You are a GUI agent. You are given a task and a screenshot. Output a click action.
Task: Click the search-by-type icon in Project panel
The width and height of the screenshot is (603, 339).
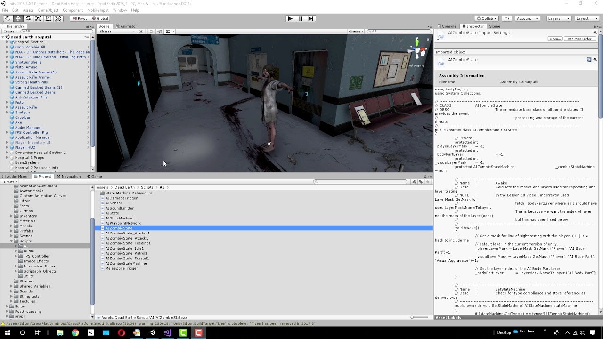pyautogui.click(x=414, y=182)
